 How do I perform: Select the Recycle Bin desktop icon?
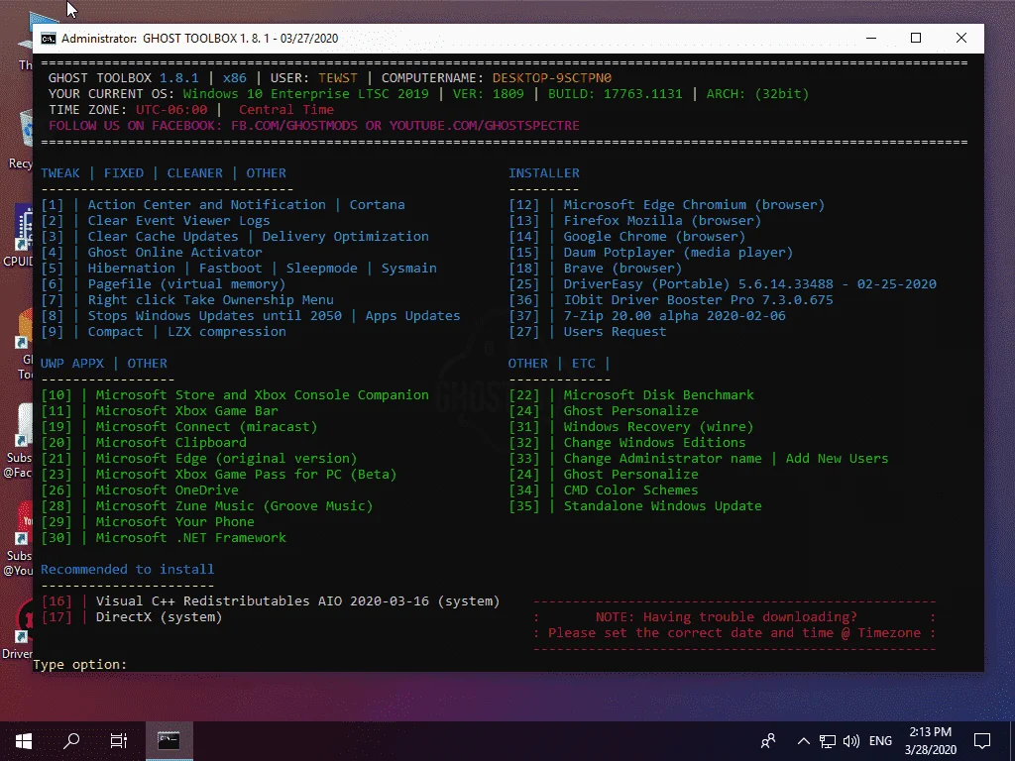click(22, 139)
